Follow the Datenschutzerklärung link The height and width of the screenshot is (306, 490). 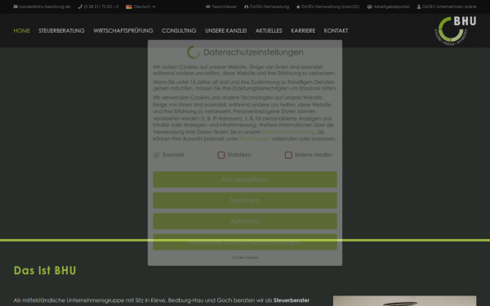(x=288, y=131)
